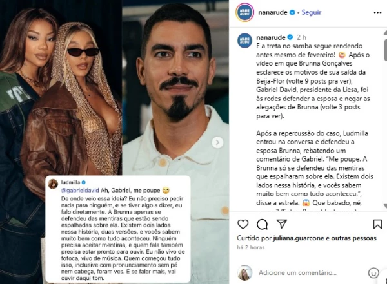Screen dimensions: 387x284
Task: Open nanarude username in post header
Action: [x=273, y=12]
